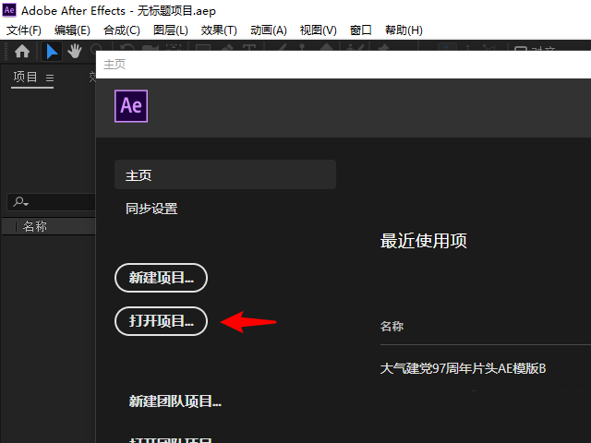This screenshot has width=591, height=443.
Task: Select 主页 in the home sidebar
Action: (225, 174)
